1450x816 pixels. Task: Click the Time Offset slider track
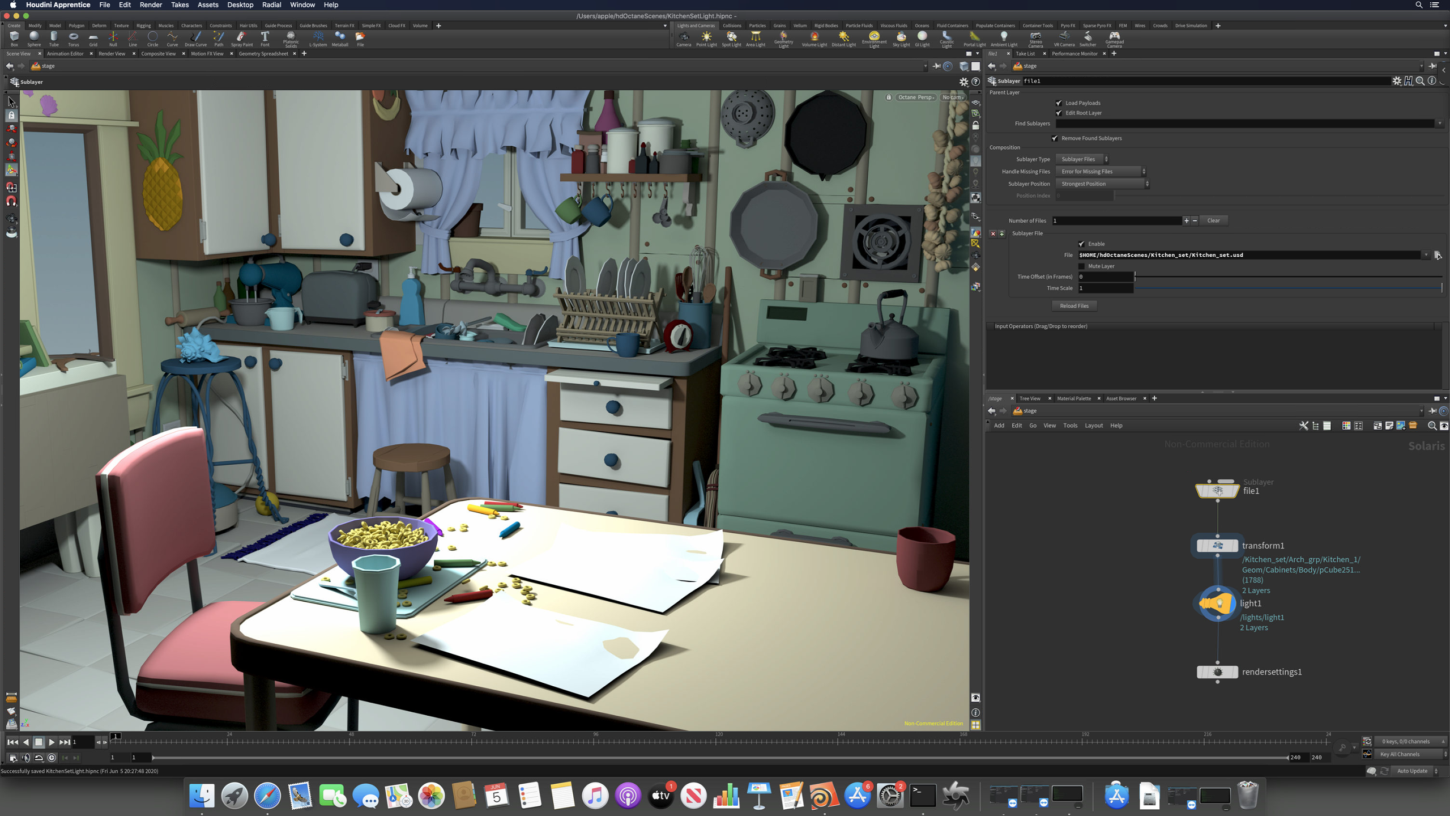coord(1286,277)
